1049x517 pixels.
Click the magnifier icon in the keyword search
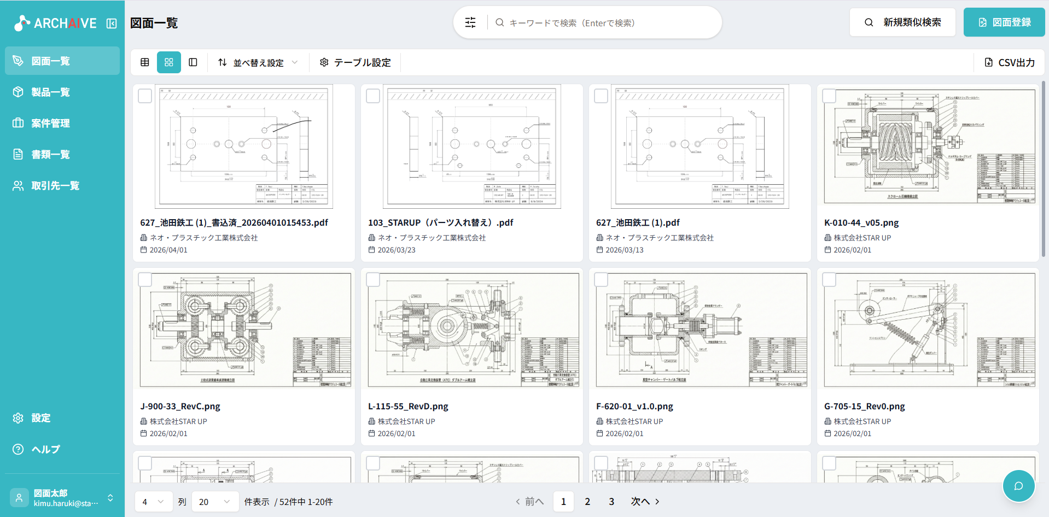[500, 22]
